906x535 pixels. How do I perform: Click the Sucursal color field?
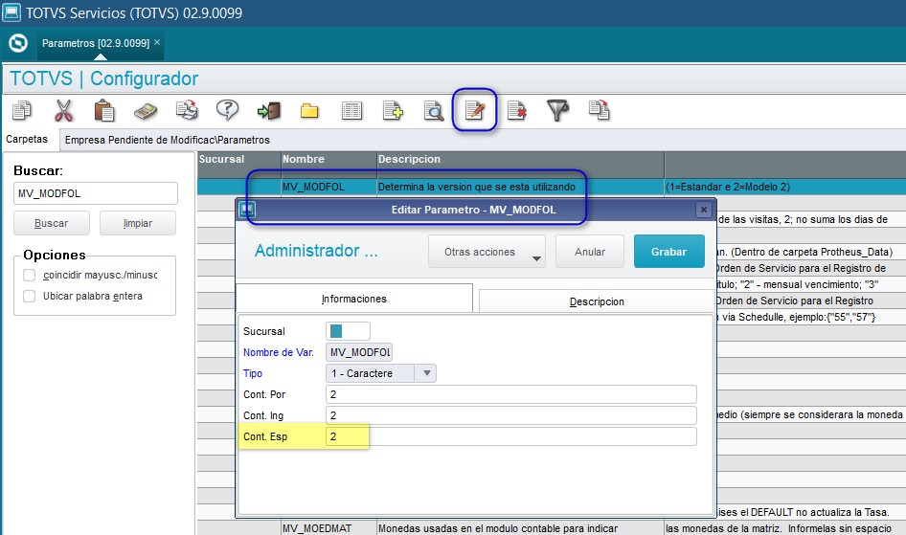click(x=348, y=331)
